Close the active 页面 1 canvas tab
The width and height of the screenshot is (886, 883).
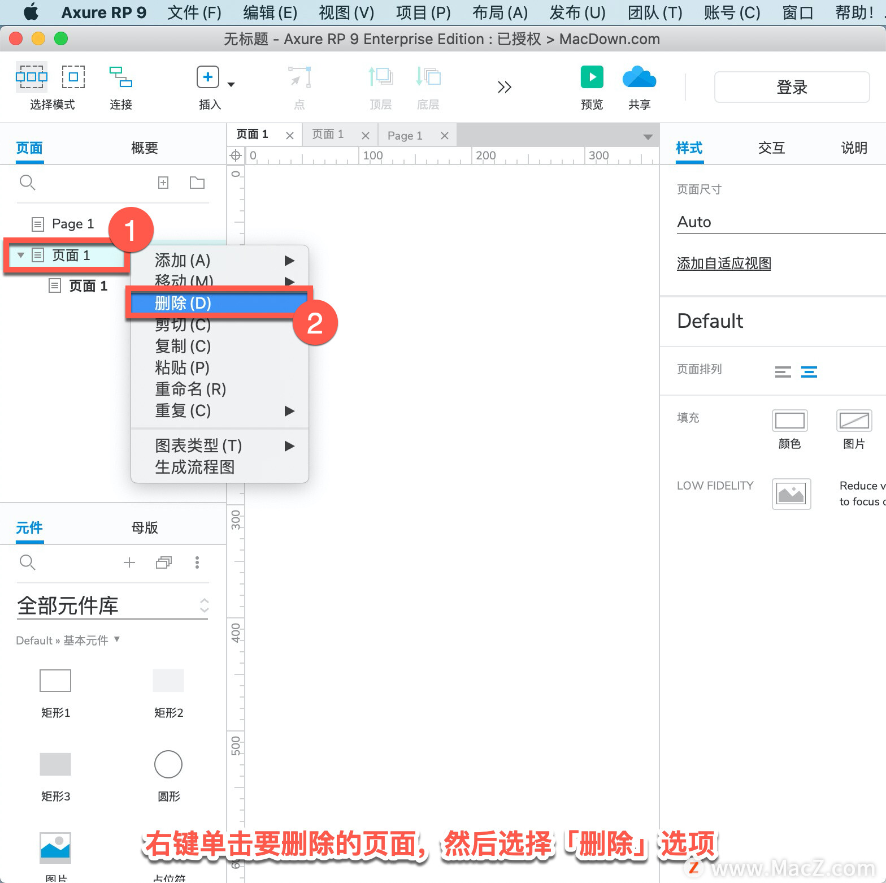point(290,136)
